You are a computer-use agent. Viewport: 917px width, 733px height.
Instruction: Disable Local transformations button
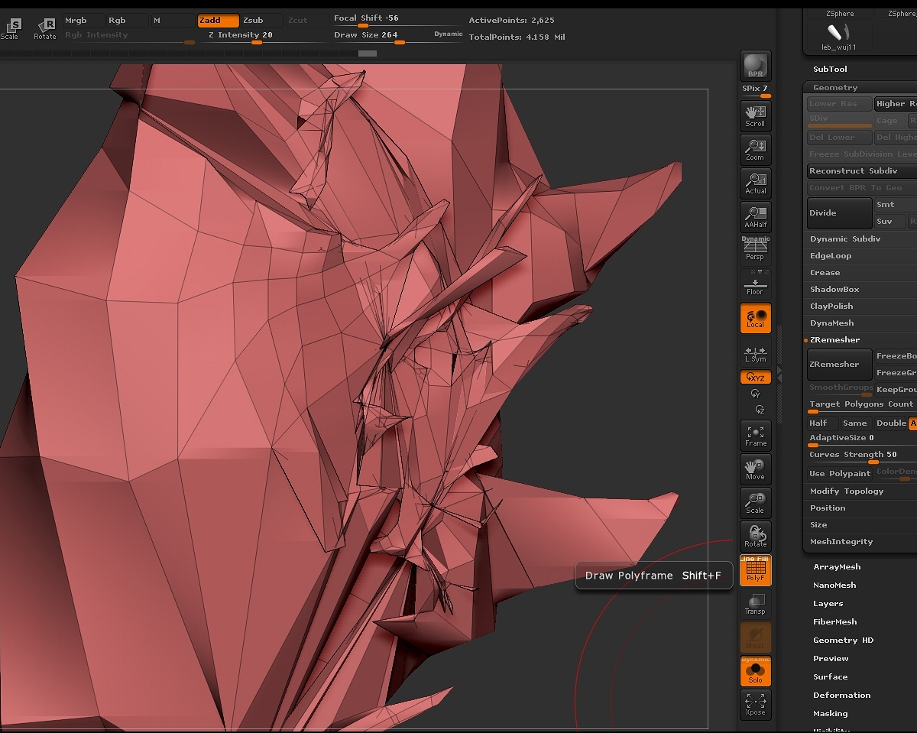pos(756,318)
